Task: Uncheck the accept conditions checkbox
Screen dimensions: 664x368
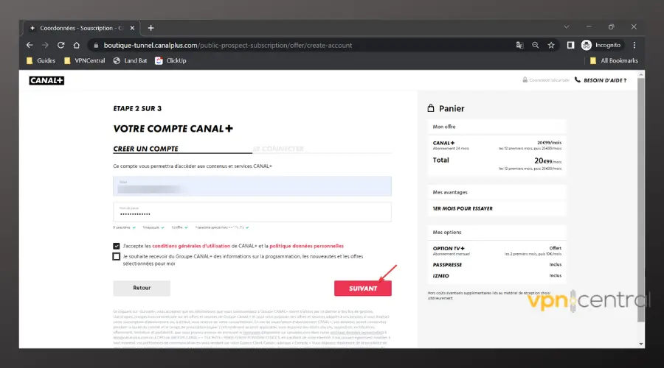Action: (117, 246)
